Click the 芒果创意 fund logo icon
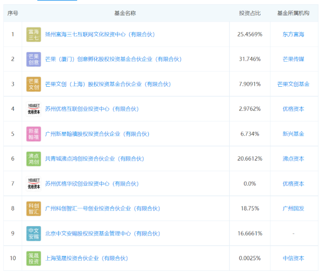This screenshot has width=327, height=276. click(34, 59)
